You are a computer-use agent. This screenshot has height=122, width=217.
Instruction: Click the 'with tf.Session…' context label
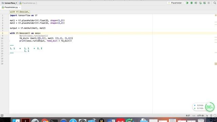pyautogui.click(x=20, y=12)
